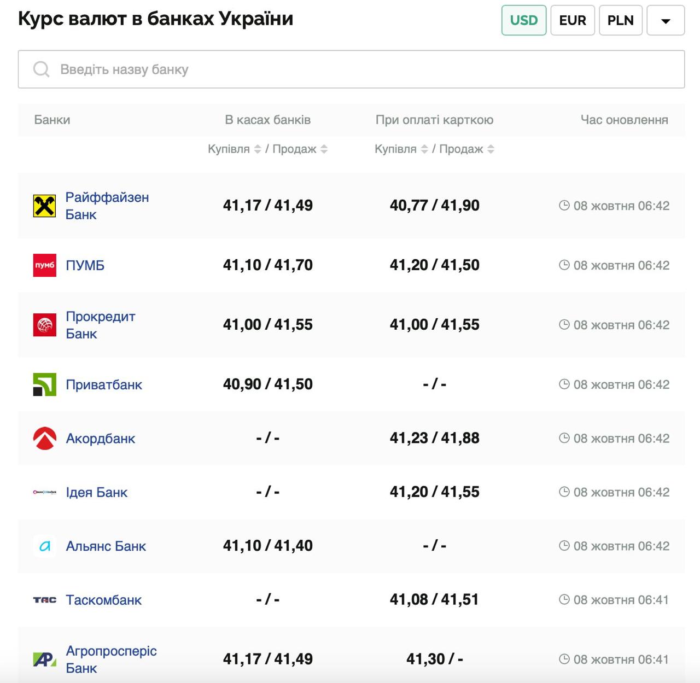Click the Акордбанк red triangle logo
Viewport: 700px width, 683px height.
44,439
